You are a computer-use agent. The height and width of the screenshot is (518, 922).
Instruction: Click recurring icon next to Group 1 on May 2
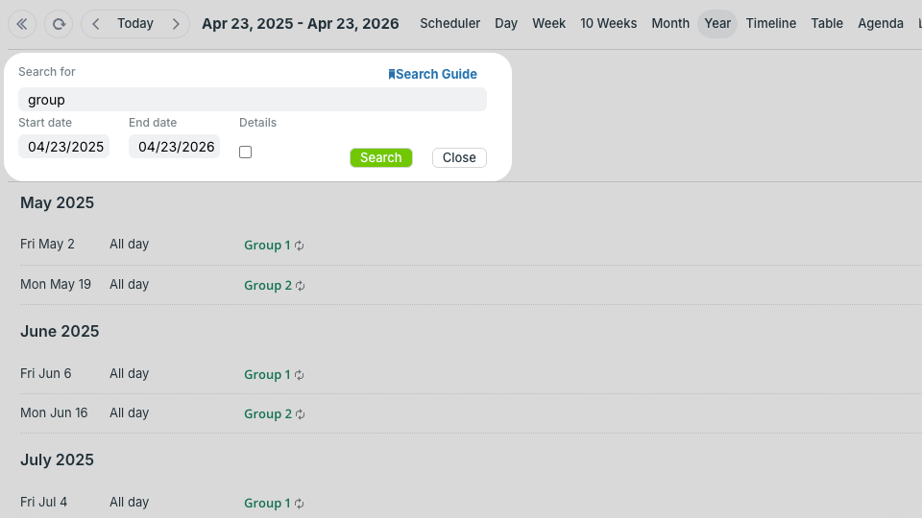(300, 246)
